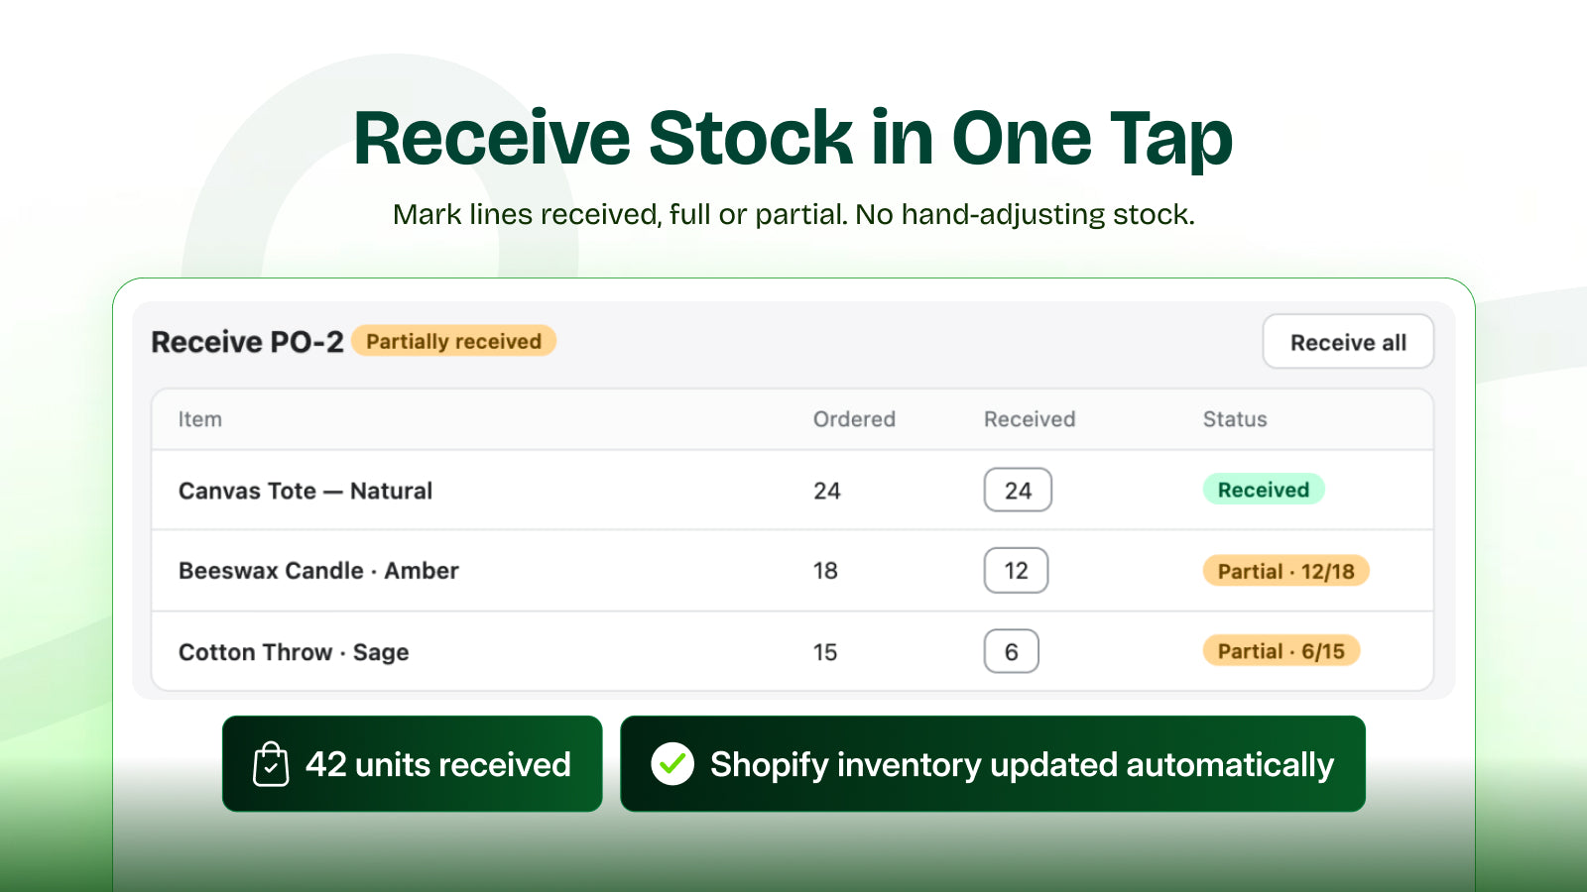Select the Beeswax Candle received quantity field
This screenshot has height=892, width=1587.
pos(1016,570)
